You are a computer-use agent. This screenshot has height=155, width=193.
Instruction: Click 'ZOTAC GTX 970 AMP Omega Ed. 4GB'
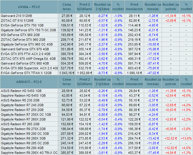tap(28, 59)
